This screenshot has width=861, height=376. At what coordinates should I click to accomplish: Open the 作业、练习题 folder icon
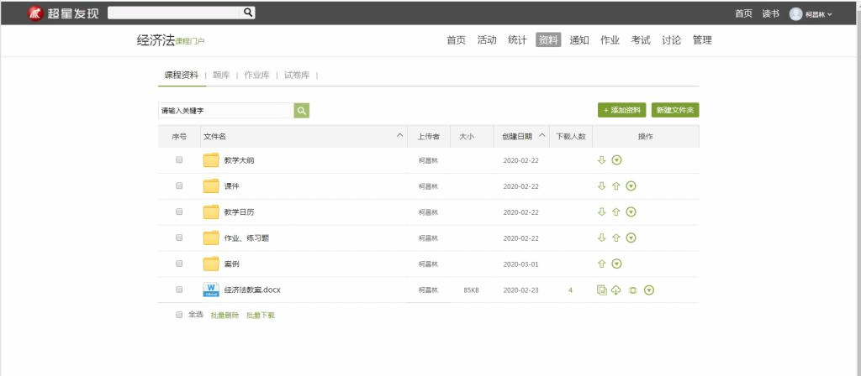(211, 238)
